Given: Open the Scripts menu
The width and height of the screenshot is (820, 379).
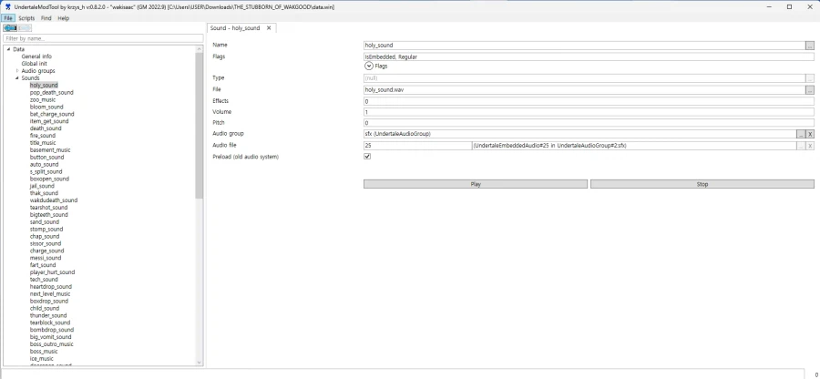Looking at the screenshot, I should [26, 18].
